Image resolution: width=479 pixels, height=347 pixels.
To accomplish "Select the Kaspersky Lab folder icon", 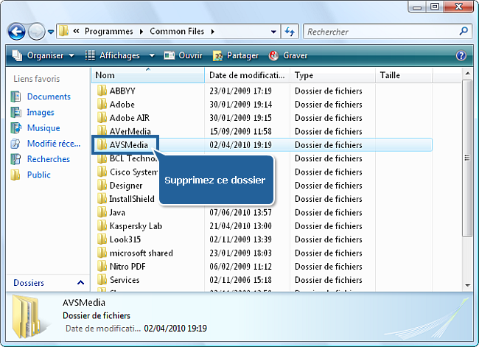I will [x=102, y=226].
